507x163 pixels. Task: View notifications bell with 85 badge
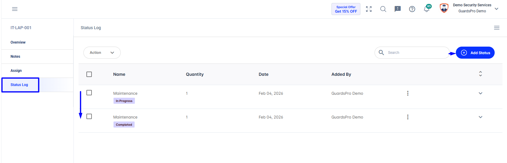(x=427, y=8)
